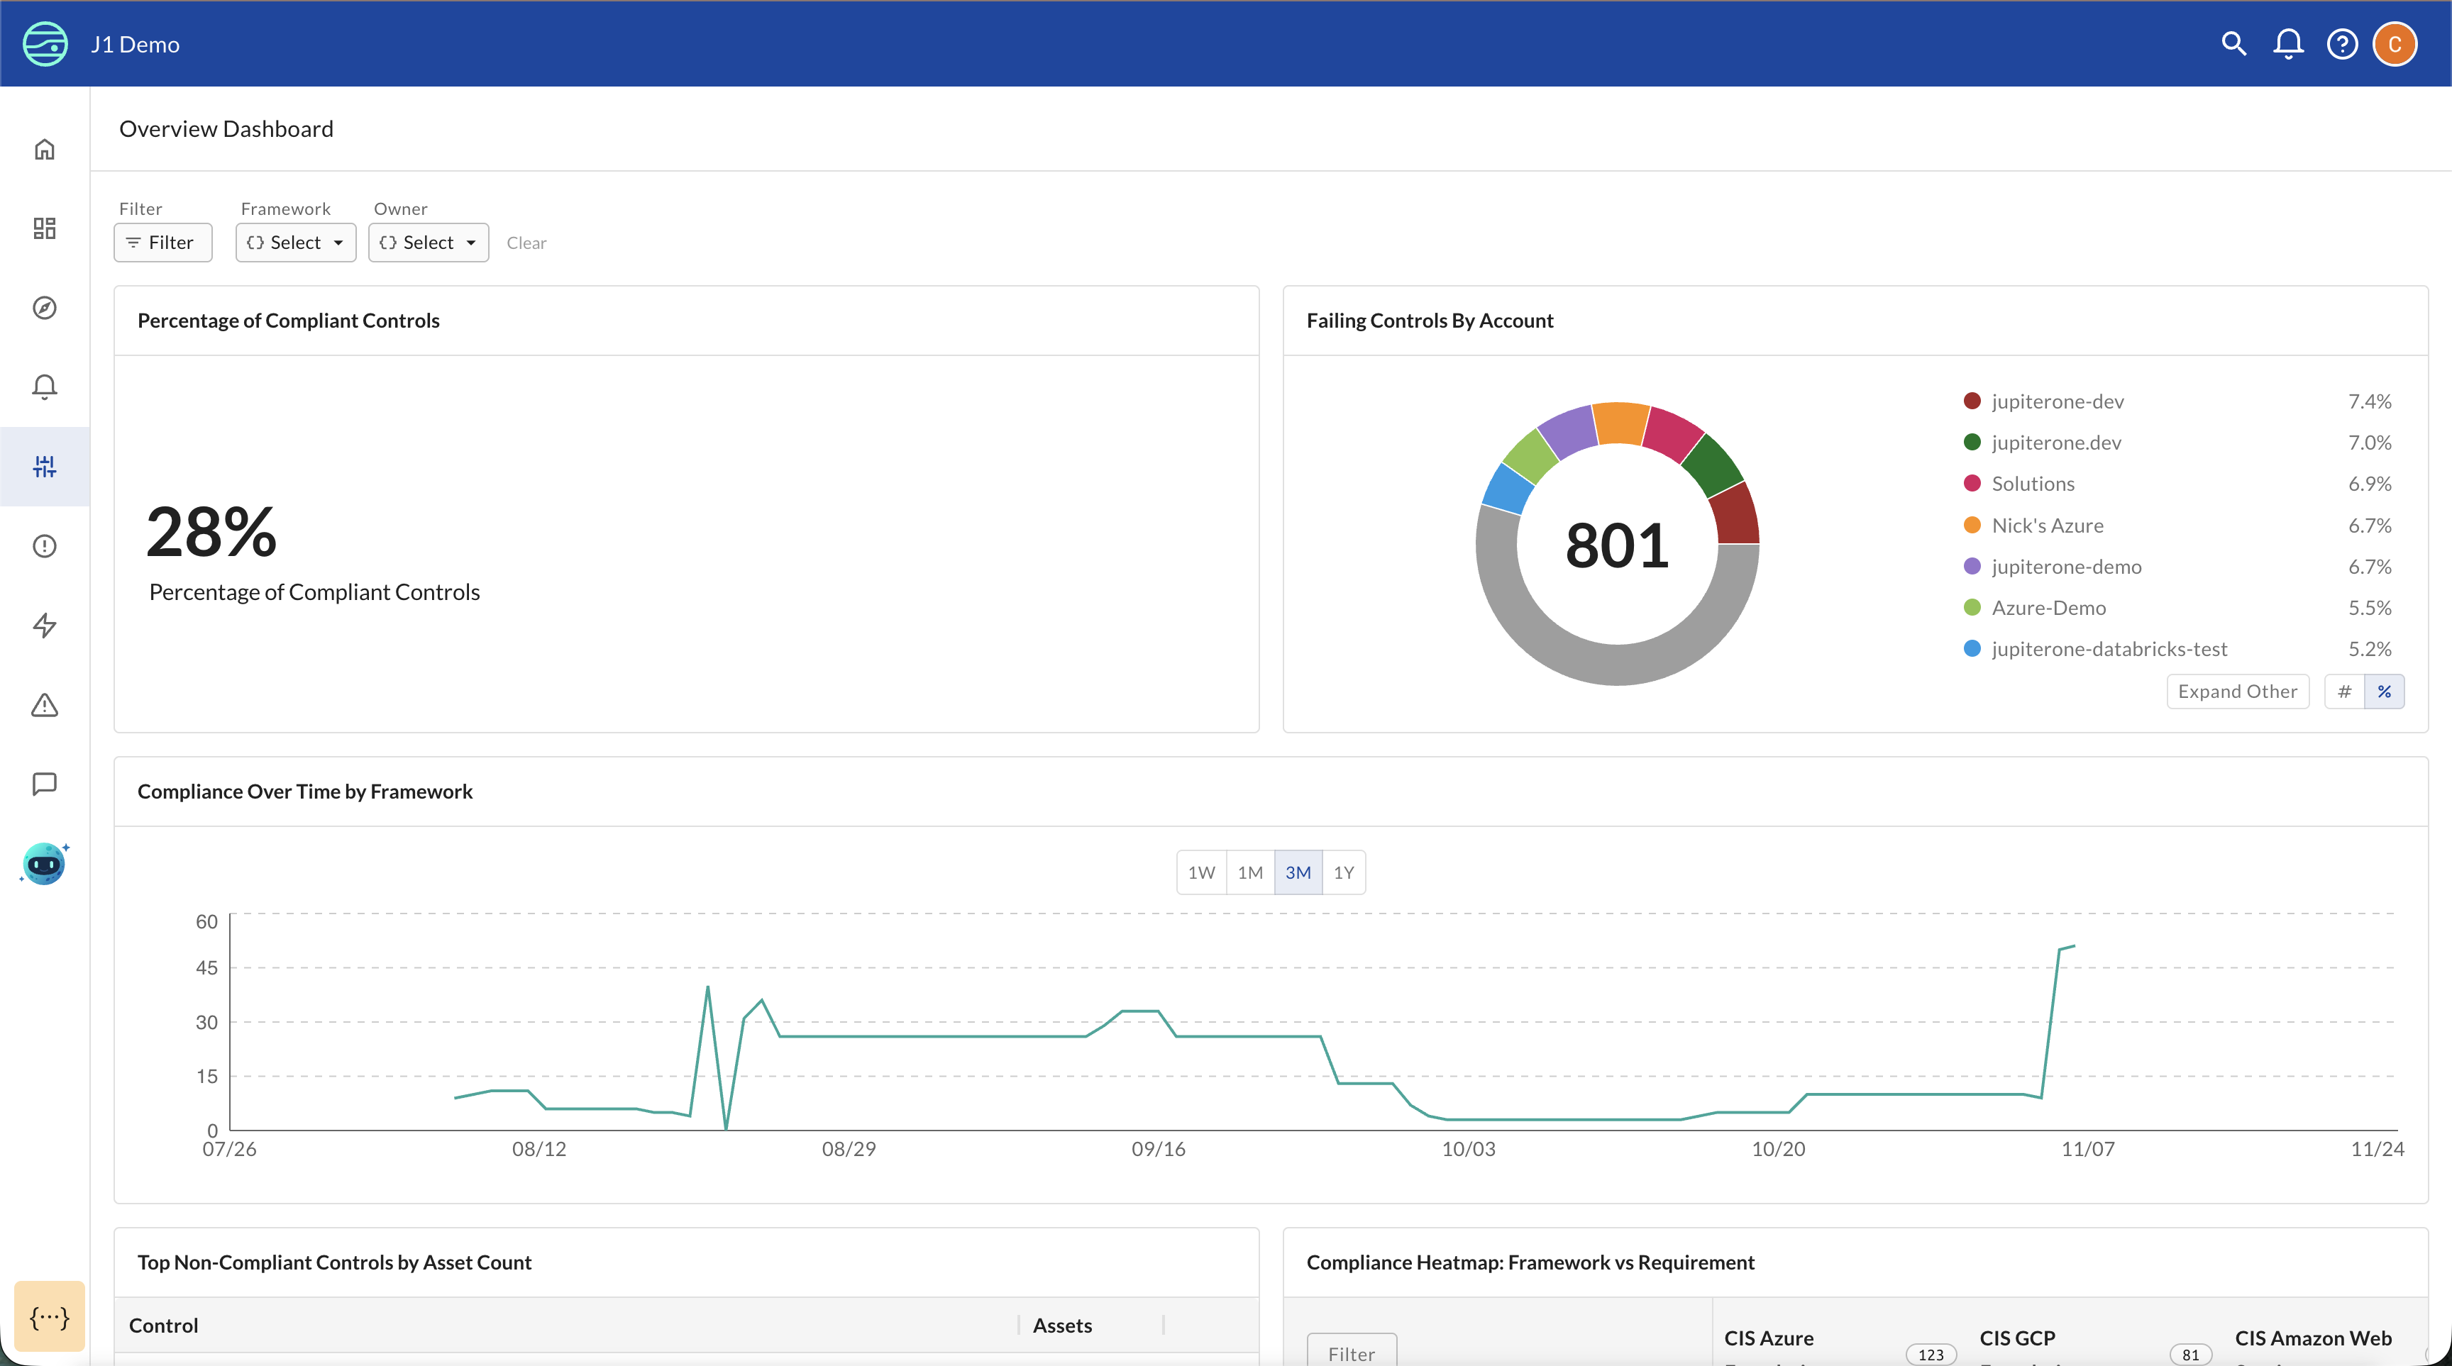Click the Expand Other button
Image resolution: width=2452 pixels, height=1366 pixels.
pyautogui.click(x=2238, y=691)
